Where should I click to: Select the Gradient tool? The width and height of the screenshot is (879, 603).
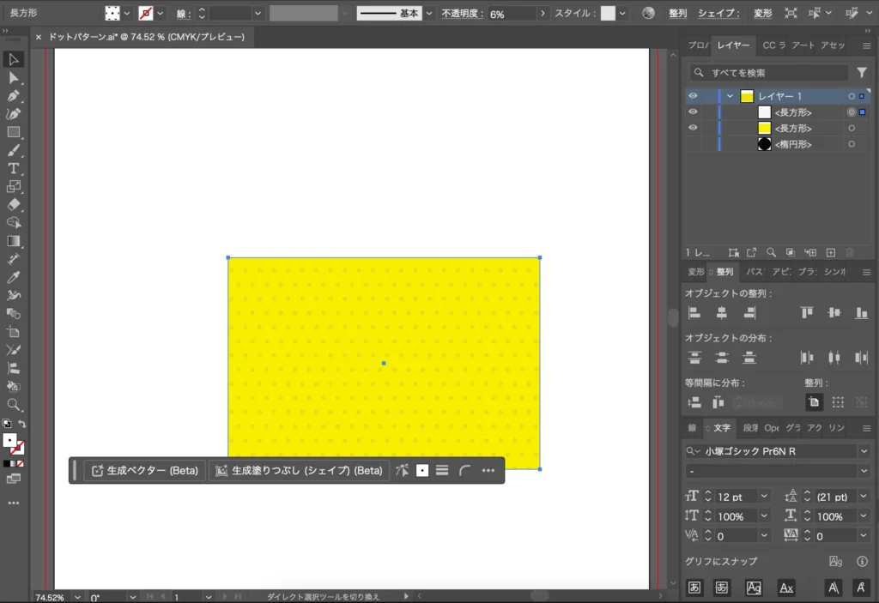click(12, 241)
